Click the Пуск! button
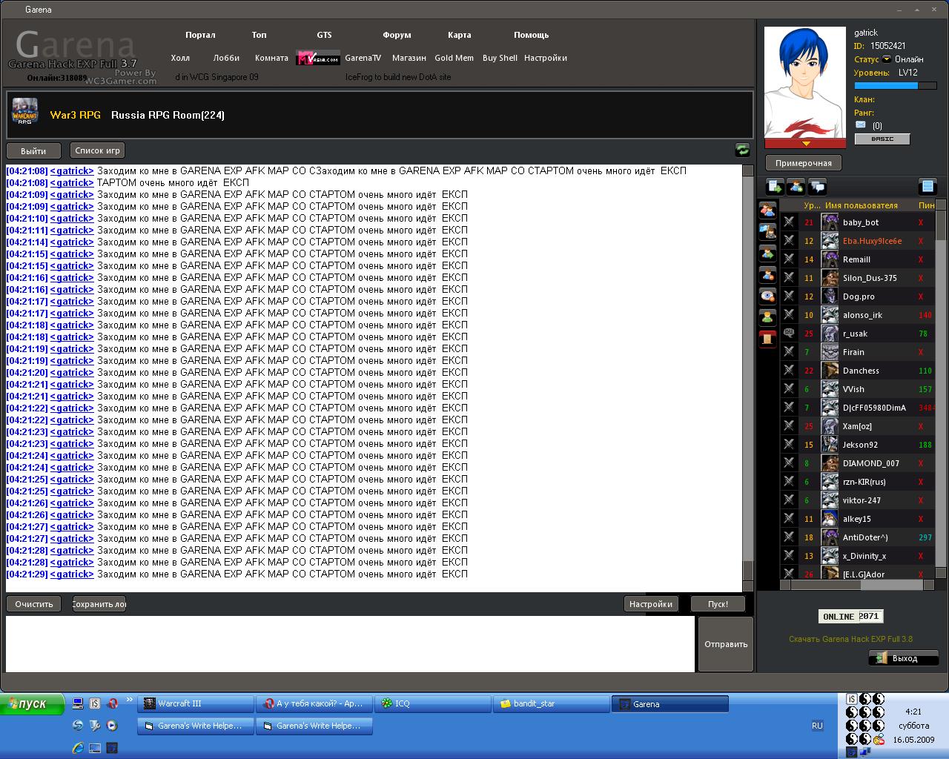The width and height of the screenshot is (949, 759). [718, 604]
